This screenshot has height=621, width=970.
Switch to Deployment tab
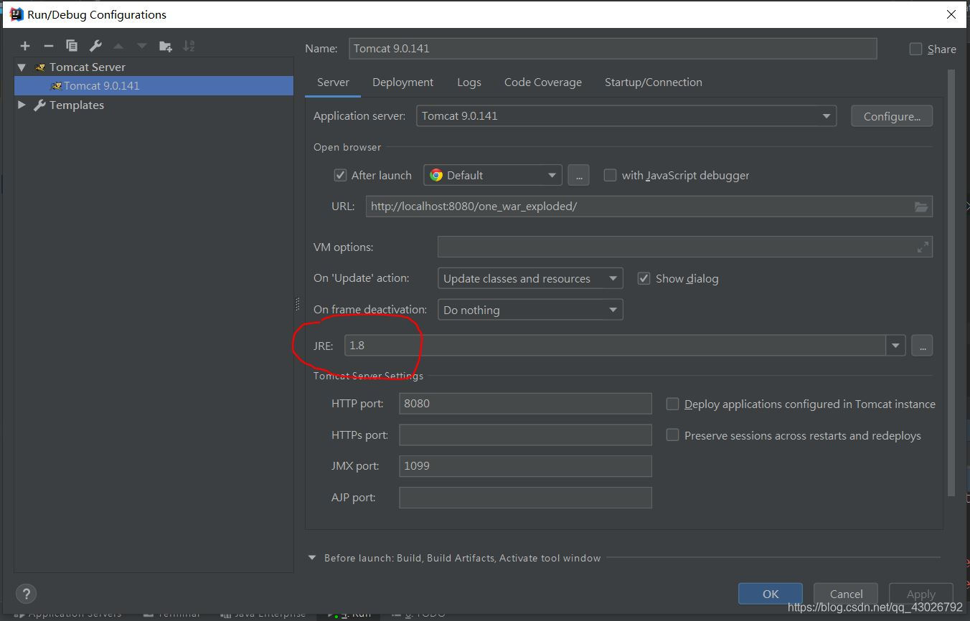click(402, 82)
